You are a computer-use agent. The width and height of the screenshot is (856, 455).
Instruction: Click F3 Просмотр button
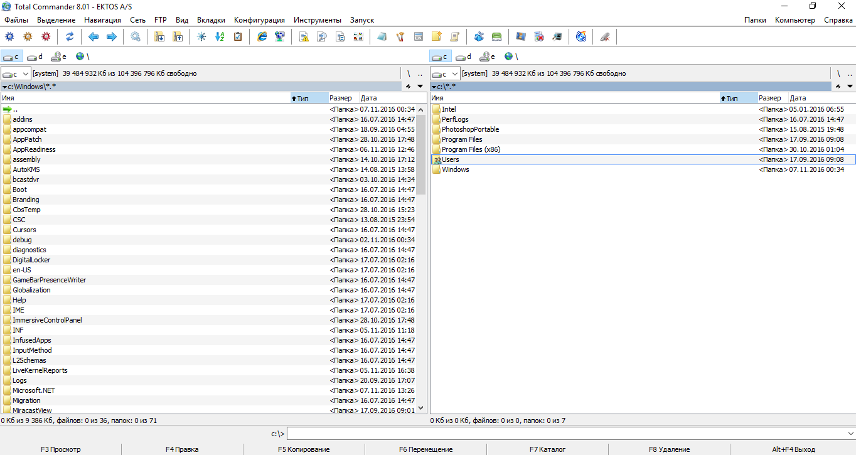point(61,449)
